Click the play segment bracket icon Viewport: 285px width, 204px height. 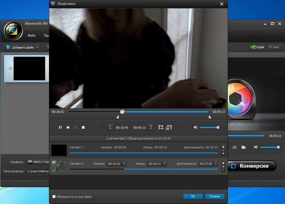click(x=75, y=127)
